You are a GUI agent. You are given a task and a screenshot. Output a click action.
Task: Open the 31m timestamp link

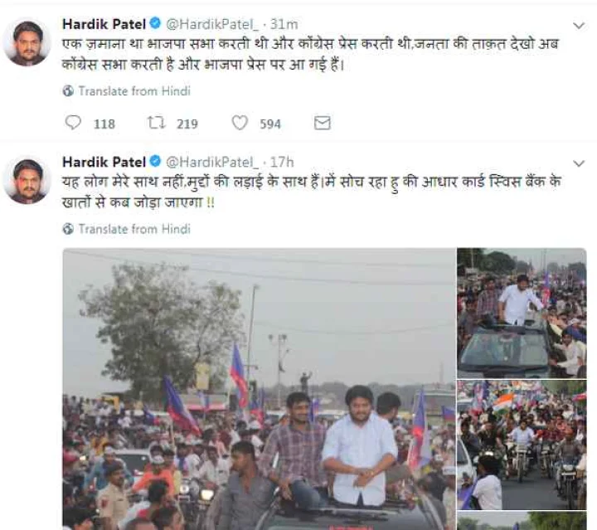tap(284, 24)
